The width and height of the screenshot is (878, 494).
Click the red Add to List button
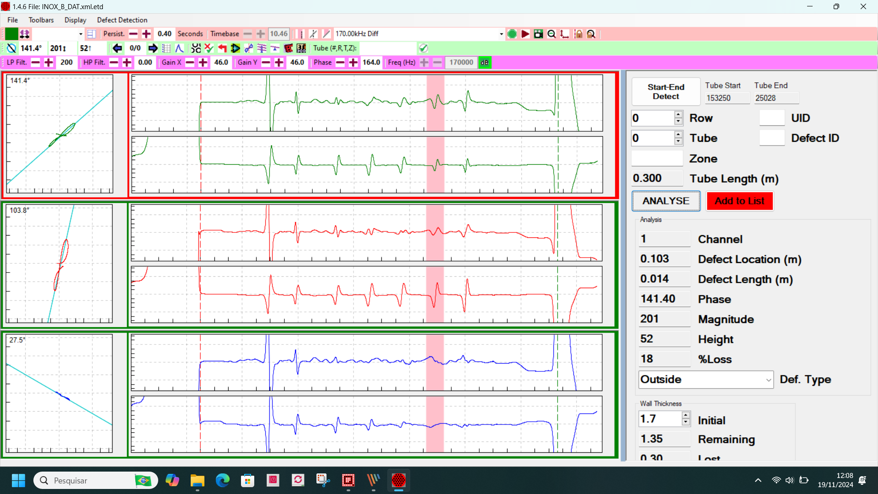click(739, 201)
